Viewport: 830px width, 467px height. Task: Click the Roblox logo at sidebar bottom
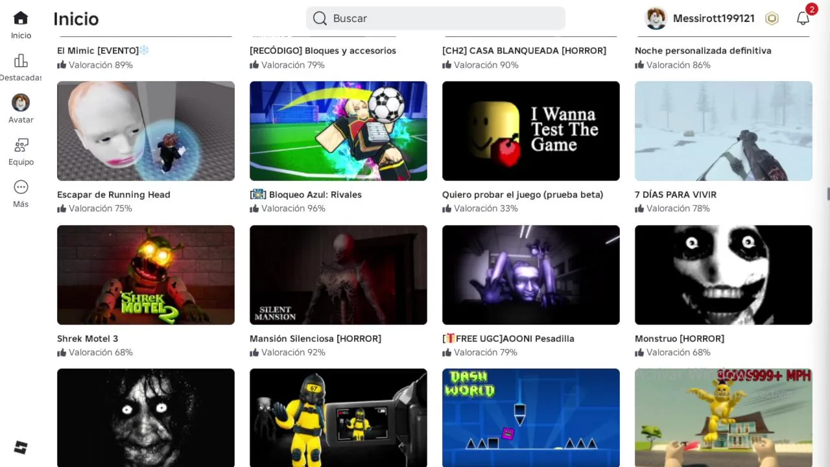21,448
